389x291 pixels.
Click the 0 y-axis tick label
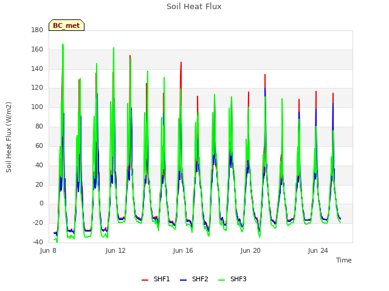41,204
